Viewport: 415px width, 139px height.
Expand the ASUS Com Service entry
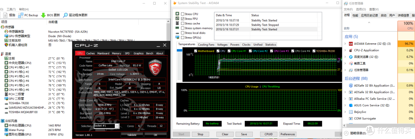pyautogui.click(x=345, y=105)
